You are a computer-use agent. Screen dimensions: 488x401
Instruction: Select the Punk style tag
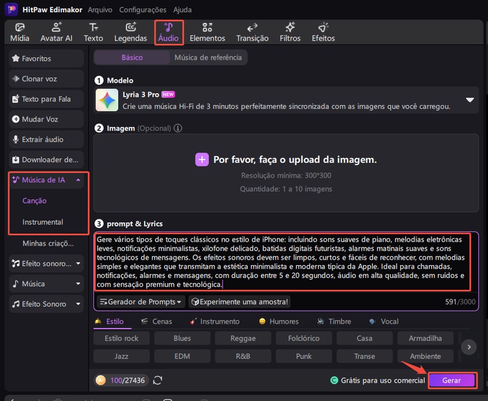pos(304,357)
